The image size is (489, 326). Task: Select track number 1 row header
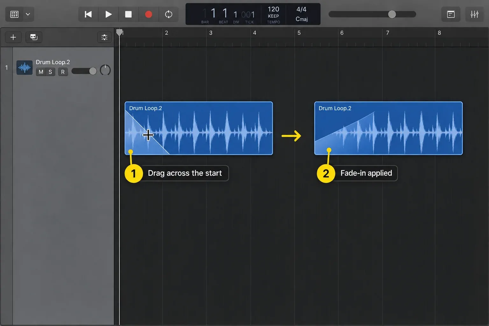pyautogui.click(x=6, y=67)
